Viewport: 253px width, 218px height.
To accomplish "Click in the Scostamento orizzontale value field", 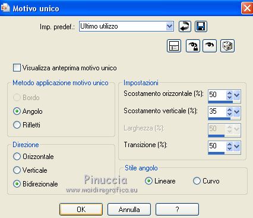I will tap(217, 95).
